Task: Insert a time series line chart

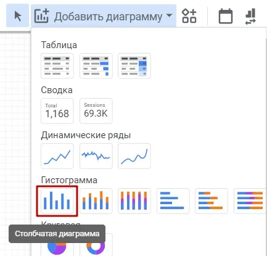Action: tap(57, 156)
